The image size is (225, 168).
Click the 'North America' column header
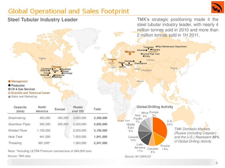tap(42, 109)
